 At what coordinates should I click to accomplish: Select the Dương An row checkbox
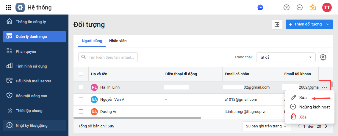81,111
